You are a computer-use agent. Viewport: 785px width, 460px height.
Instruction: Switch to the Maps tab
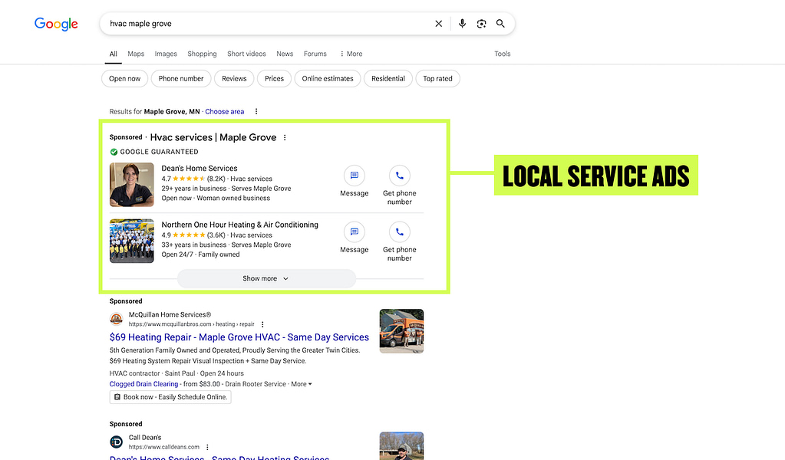[x=135, y=54]
